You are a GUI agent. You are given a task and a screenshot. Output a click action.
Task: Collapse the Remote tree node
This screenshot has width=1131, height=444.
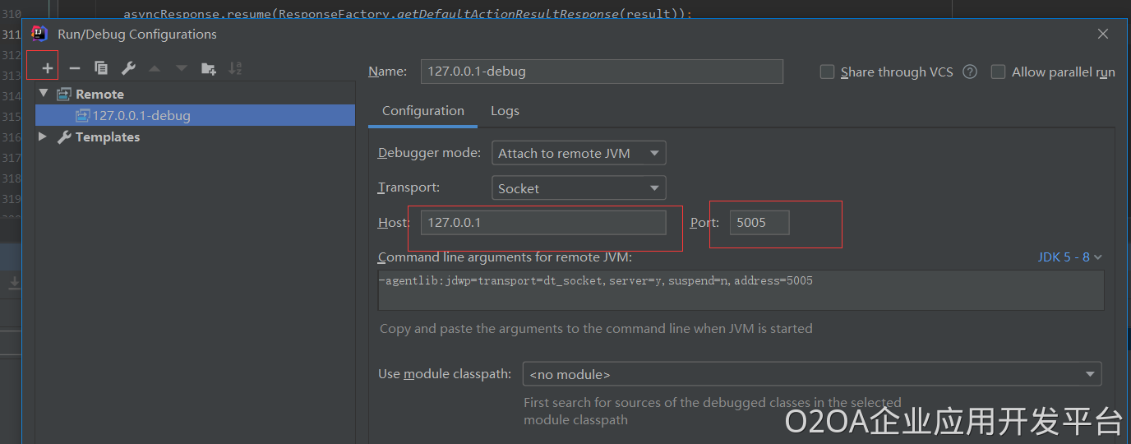pos(44,94)
